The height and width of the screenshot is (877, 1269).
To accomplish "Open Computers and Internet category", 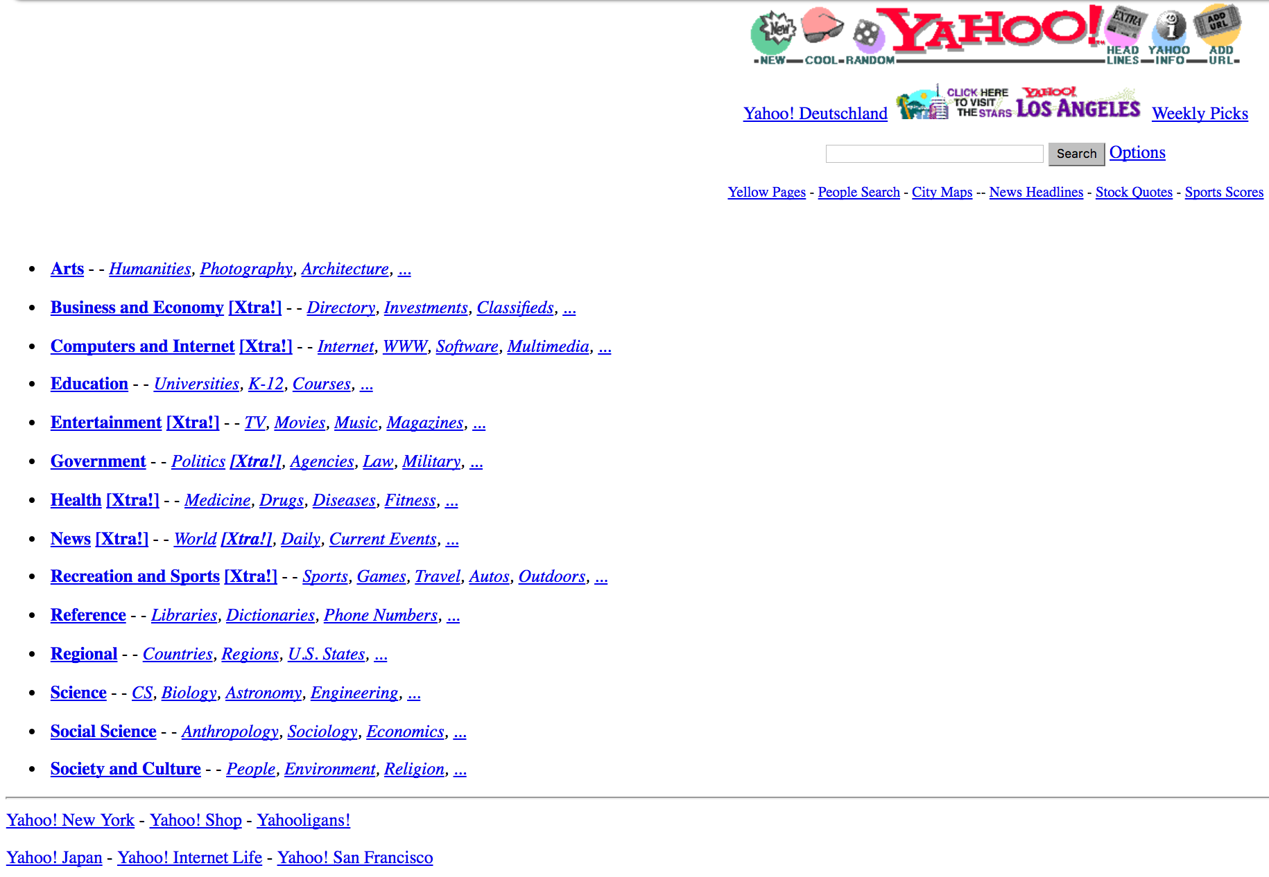I will [143, 346].
